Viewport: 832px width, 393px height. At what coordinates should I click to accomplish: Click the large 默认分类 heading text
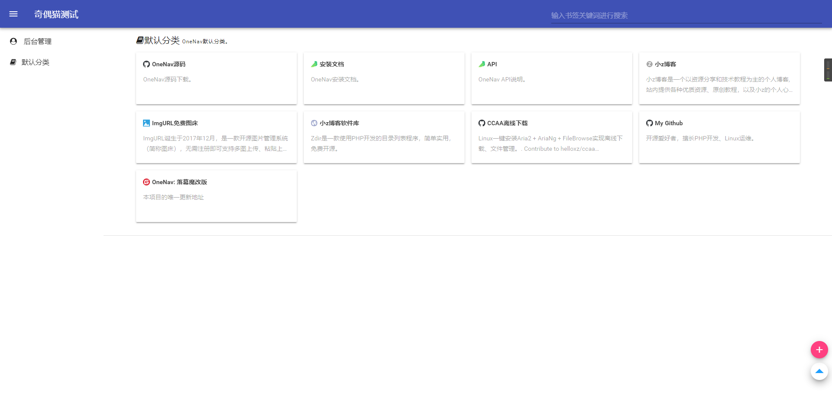pyautogui.click(x=162, y=40)
